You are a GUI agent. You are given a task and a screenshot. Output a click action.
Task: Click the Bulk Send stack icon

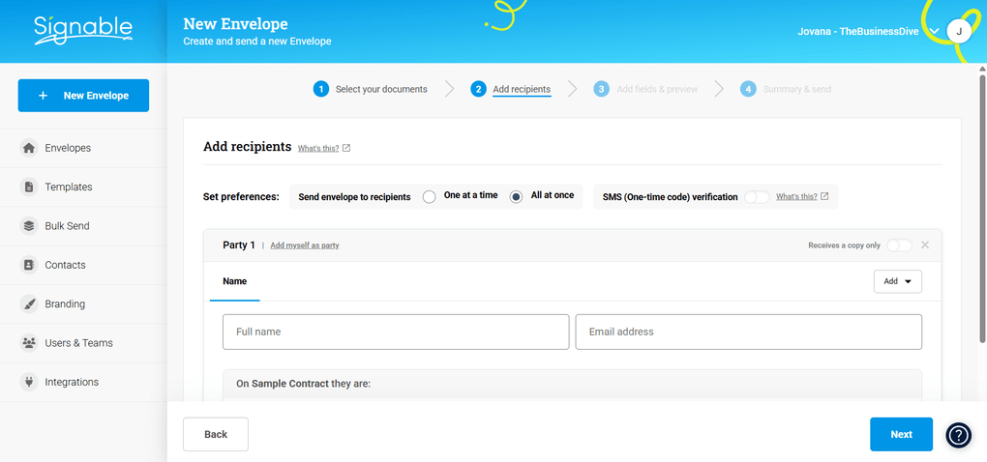click(29, 226)
